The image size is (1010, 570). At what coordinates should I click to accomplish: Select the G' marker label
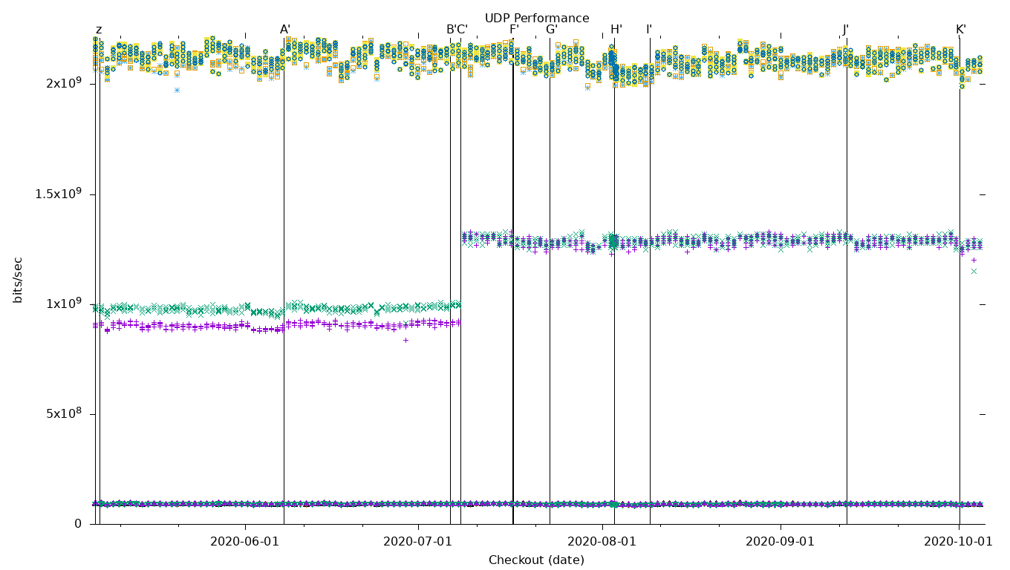pos(552,30)
